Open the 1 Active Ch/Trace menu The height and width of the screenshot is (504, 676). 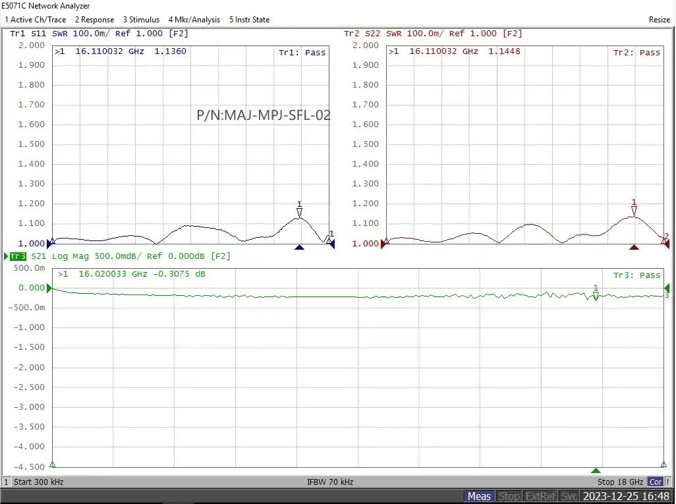click(x=35, y=20)
